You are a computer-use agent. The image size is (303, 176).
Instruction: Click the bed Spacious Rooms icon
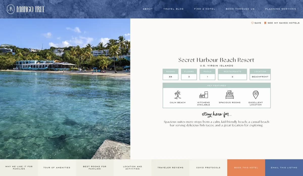point(230,95)
